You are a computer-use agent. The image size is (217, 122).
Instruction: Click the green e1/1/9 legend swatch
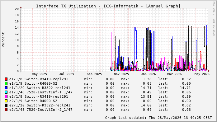[x=6, y=83]
